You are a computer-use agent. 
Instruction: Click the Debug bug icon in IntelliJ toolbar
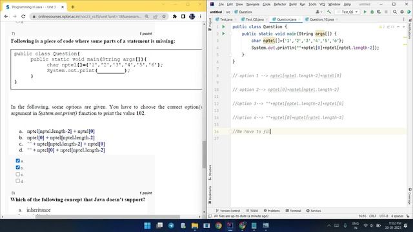click(372, 12)
